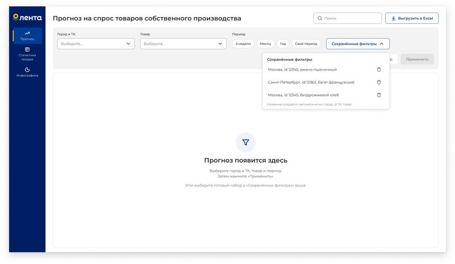Viewport: 455px width, 264px height.
Task: Open Инфографика in sidebar
Action: point(27,72)
